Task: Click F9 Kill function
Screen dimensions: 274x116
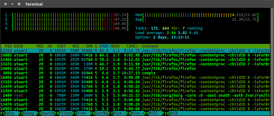Action: 153,113
